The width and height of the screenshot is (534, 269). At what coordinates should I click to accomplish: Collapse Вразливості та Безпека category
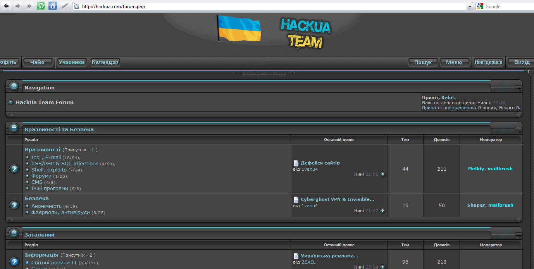click(x=14, y=128)
